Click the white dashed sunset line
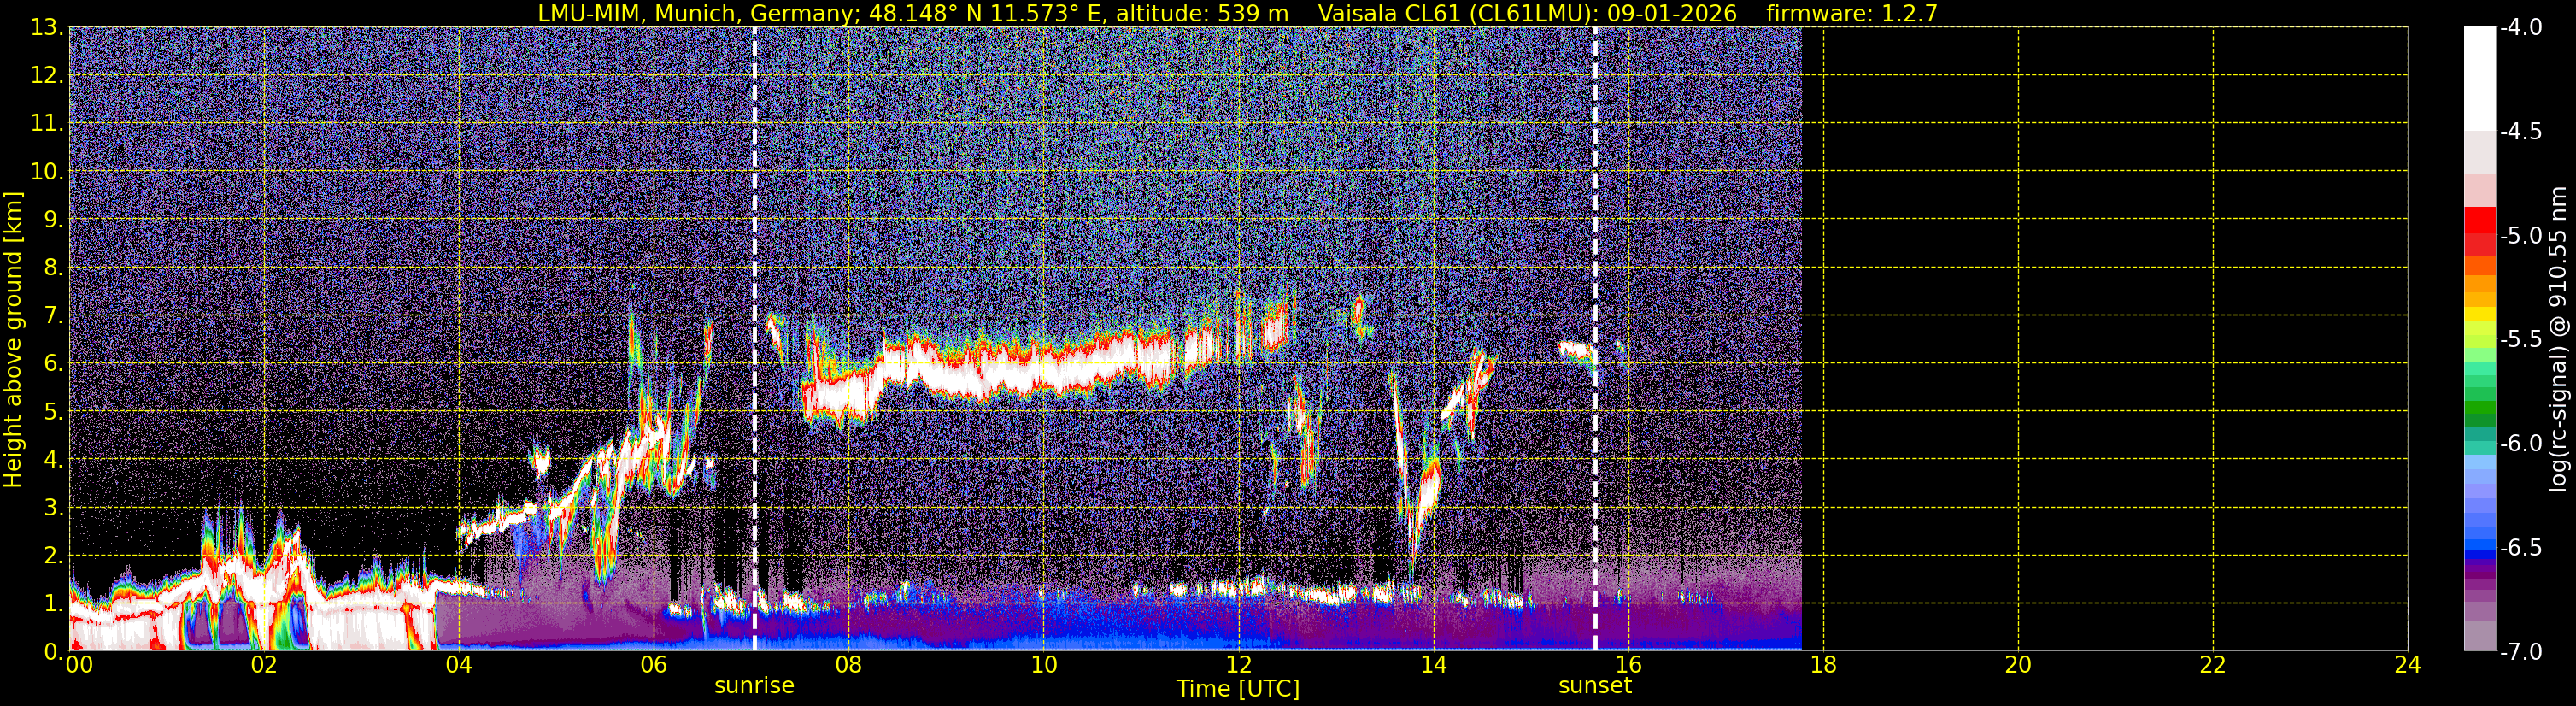 coord(1595,339)
